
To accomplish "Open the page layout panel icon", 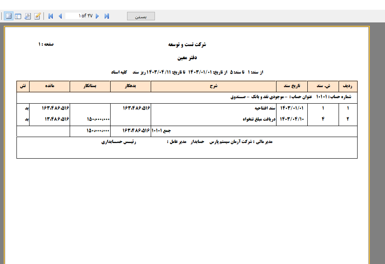I will click(x=18, y=16).
